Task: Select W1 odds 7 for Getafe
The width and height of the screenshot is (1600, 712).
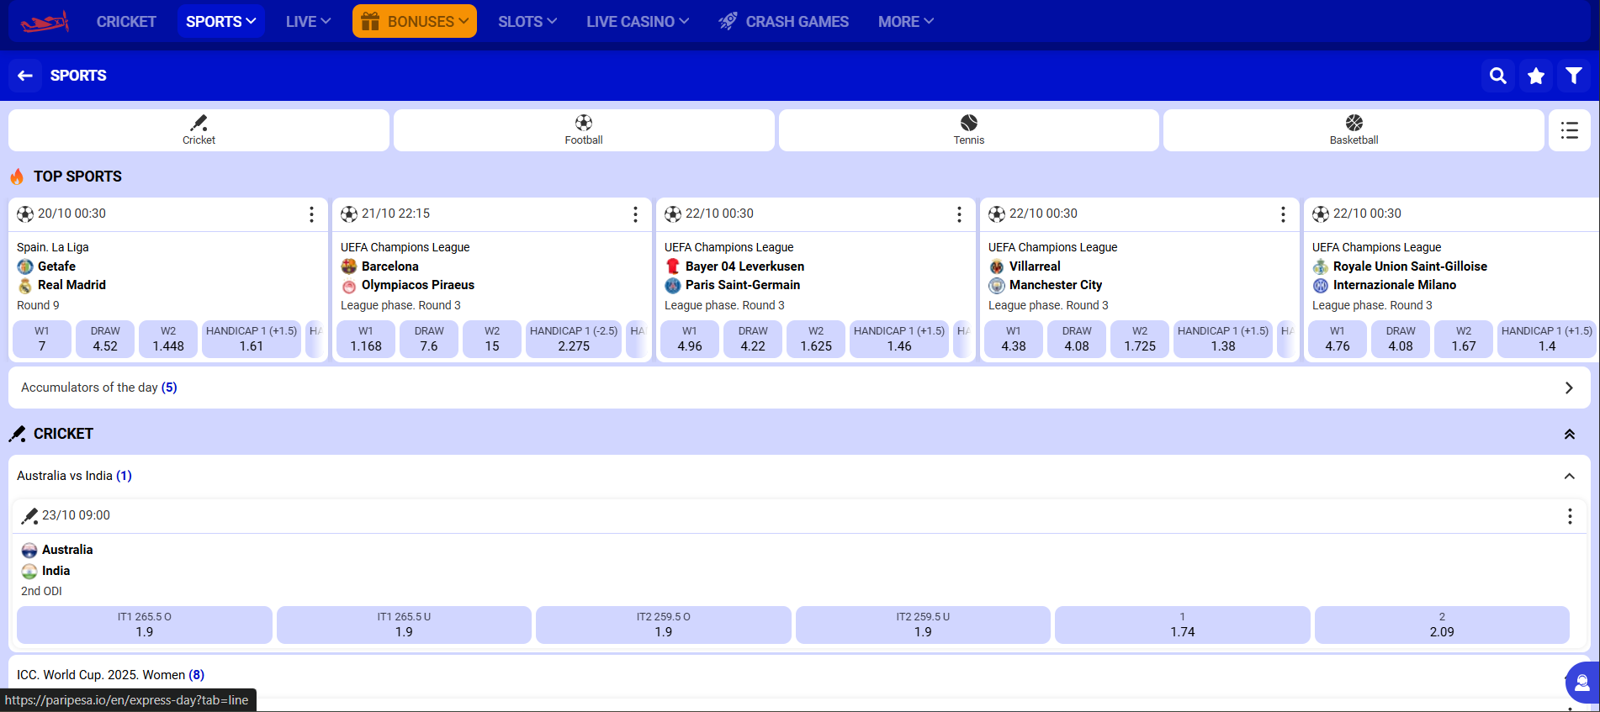Action: (x=42, y=339)
